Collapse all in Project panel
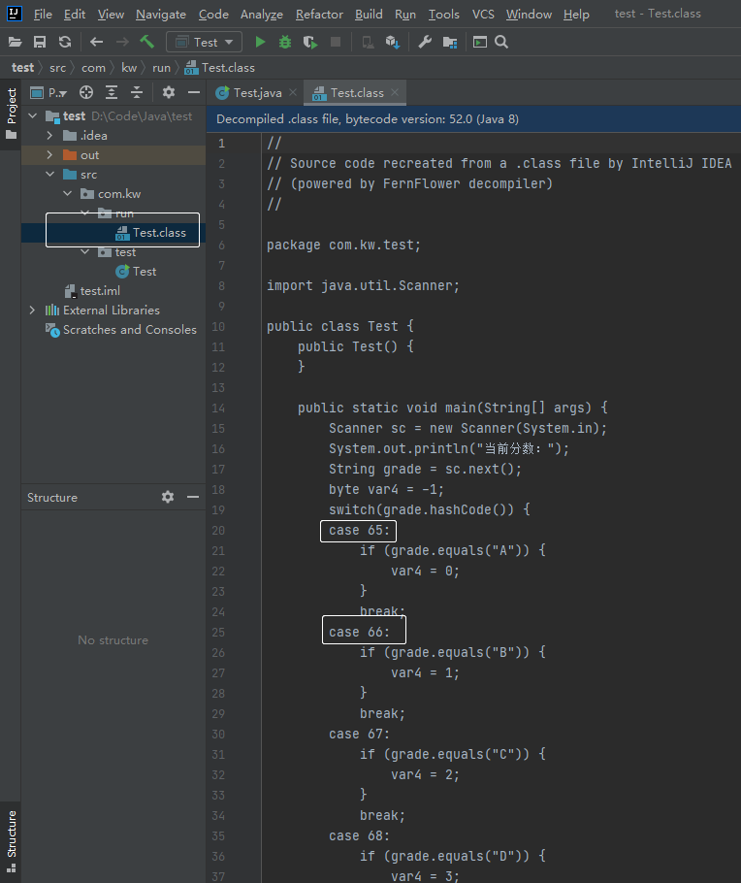This screenshot has height=883, width=741. pos(137,92)
